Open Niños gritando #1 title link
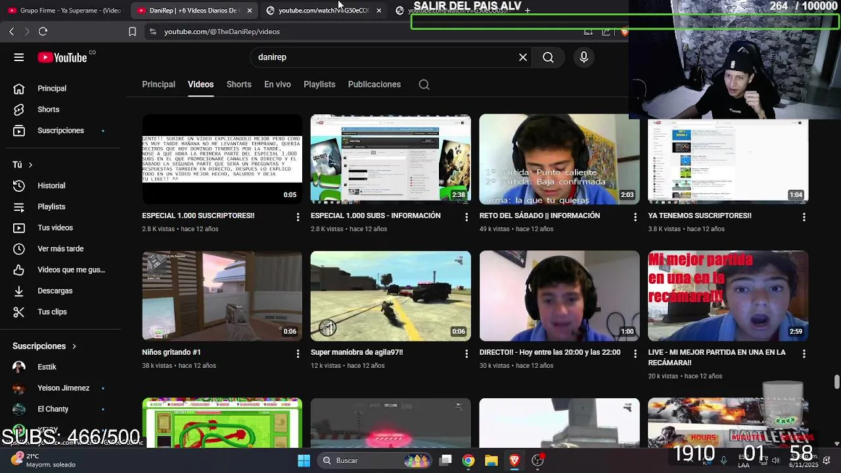The width and height of the screenshot is (841, 473). tap(171, 352)
